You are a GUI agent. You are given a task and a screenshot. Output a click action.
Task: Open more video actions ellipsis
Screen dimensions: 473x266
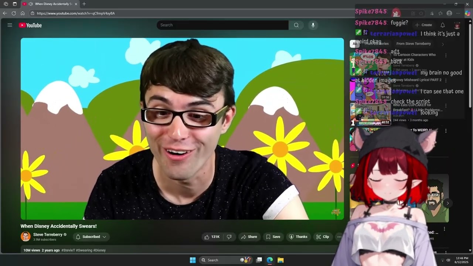(339, 237)
